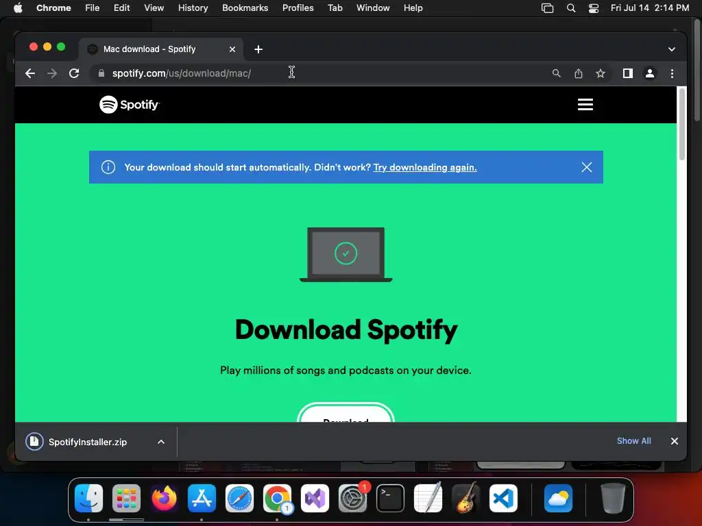The height and width of the screenshot is (526, 702).
Task: Open the Tab menu
Action: 335,8
